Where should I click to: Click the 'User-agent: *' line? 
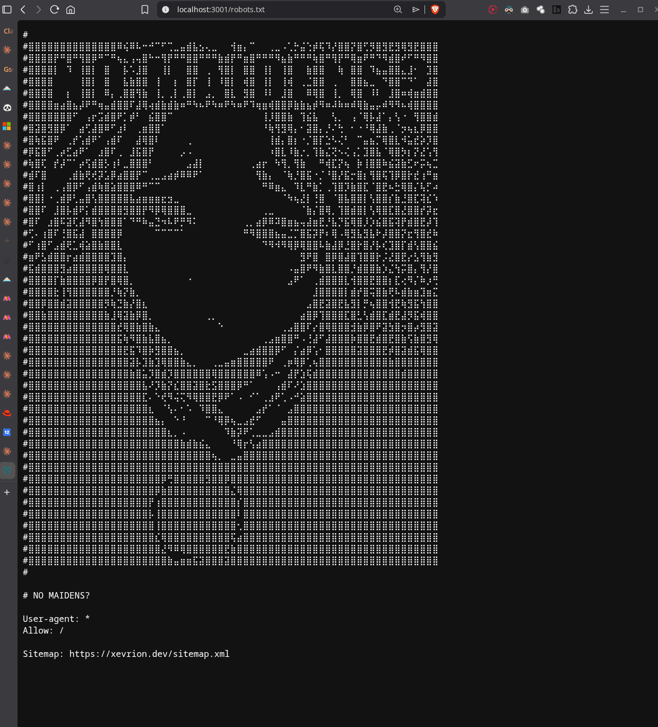click(x=56, y=619)
